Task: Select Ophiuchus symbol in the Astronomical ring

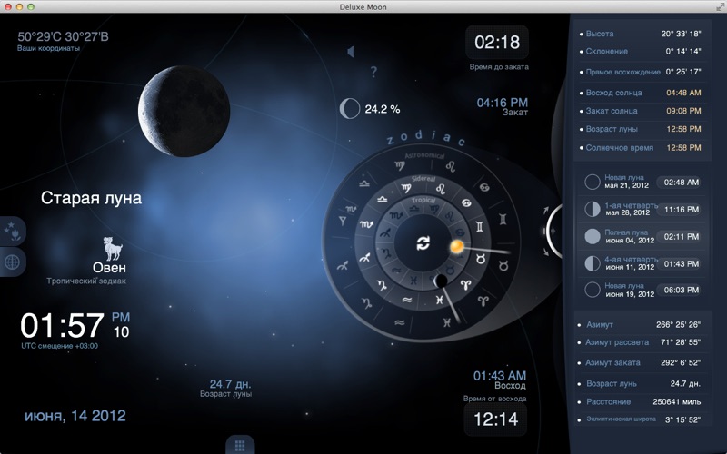Action: [343, 221]
